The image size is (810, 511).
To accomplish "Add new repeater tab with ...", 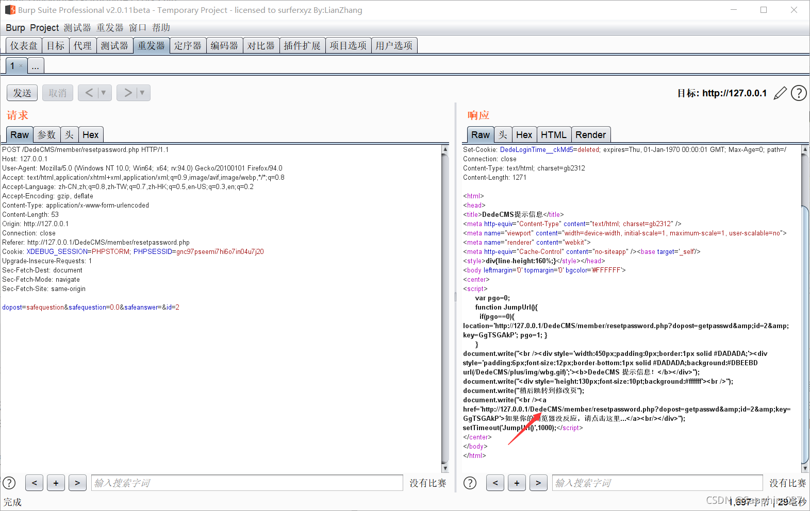I will tap(35, 66).
